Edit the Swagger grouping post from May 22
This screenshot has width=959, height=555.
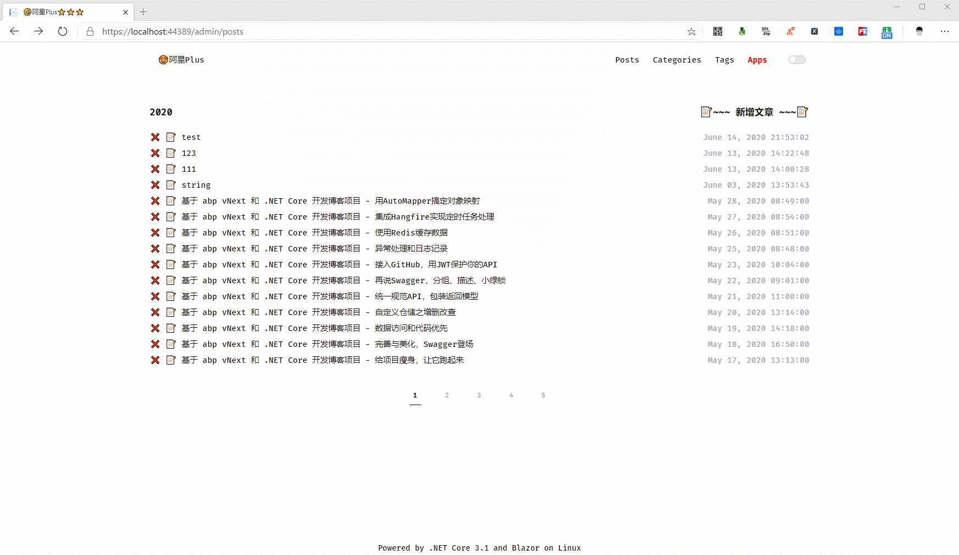[171, 281]
